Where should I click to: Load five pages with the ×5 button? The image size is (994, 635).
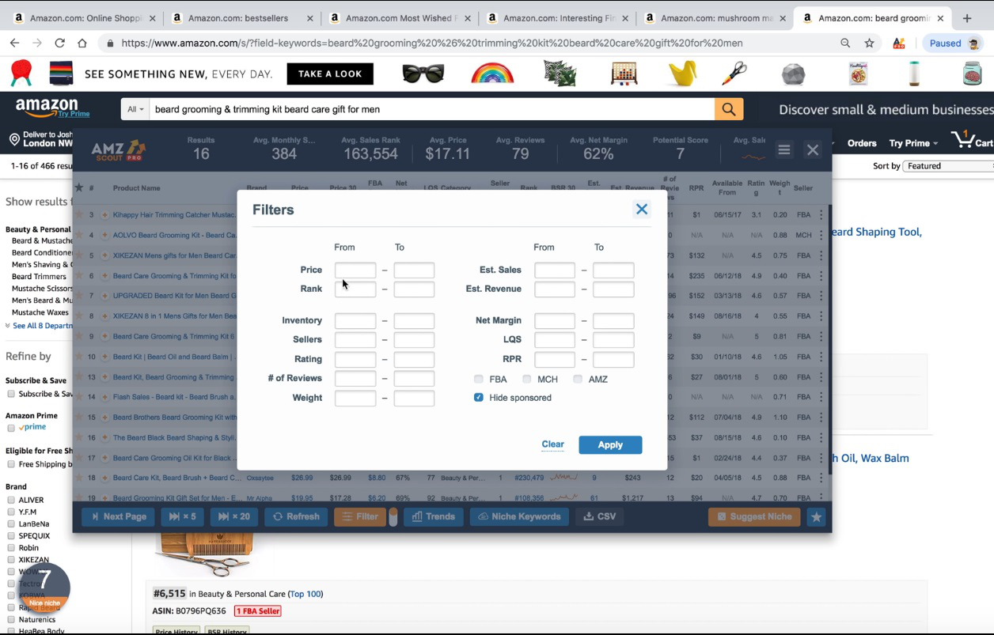[182, 516]
